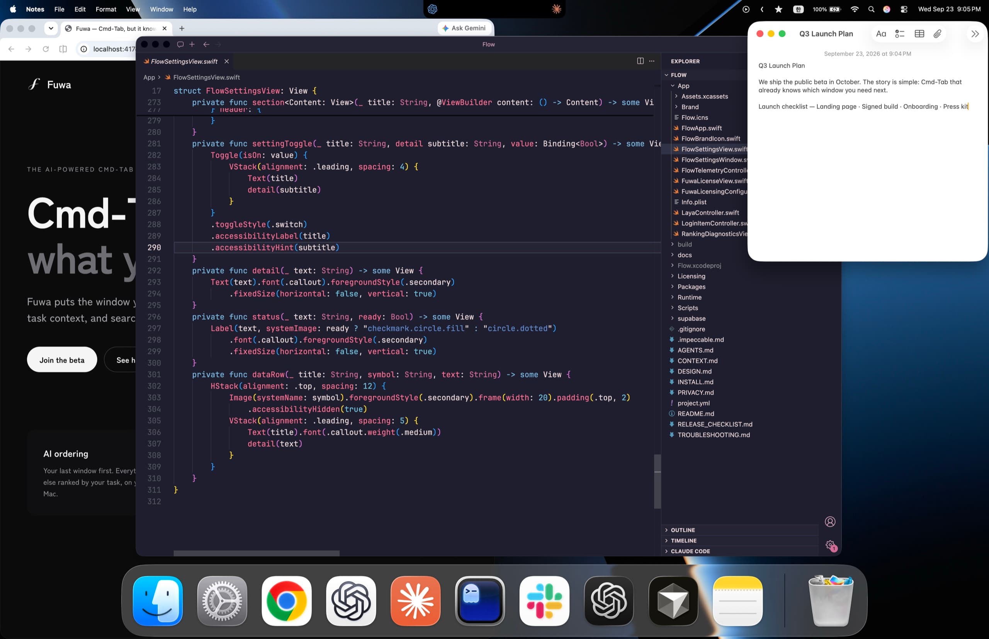Open the Manage gear in Flow editor

coord(830,545)
